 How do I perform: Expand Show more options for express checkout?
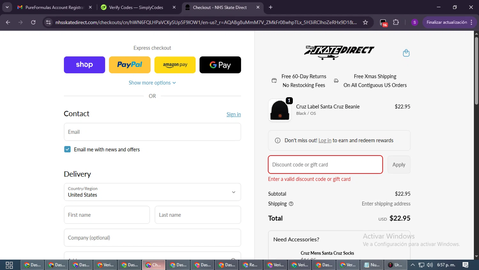point(152,83)
